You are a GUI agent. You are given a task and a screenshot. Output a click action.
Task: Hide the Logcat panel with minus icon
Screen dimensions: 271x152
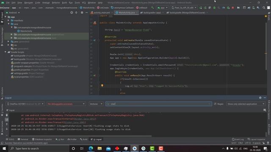265,98
